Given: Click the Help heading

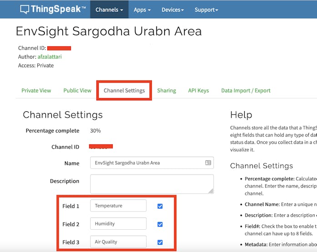Looking at the screenshot, I should coord(241,115).
